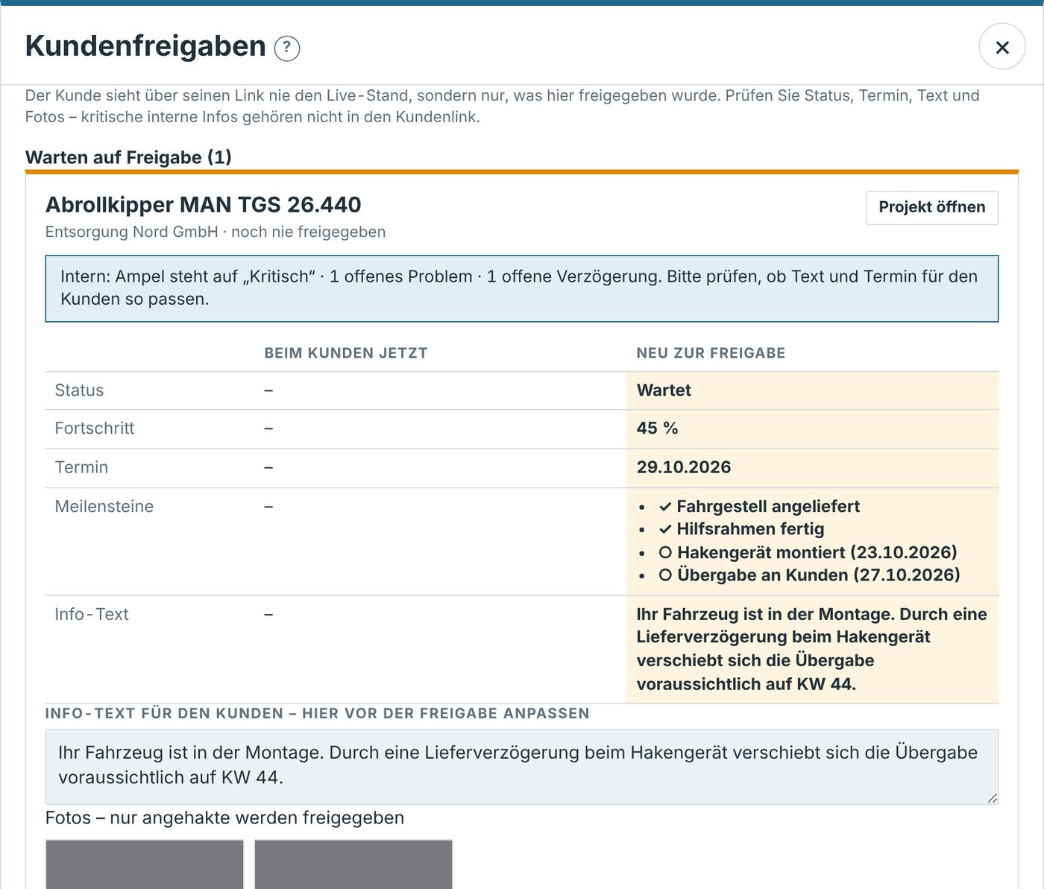
Task: Click the internal warning banner 'Intern: Ampel steht auf Kritisch'
Action: 521,288
